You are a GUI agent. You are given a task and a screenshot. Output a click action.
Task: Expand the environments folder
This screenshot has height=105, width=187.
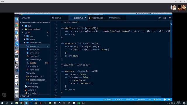click(25, 43)
